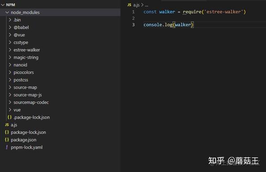Click the walker argument inside console.log

pyautogui.click(x=183, y=25)
